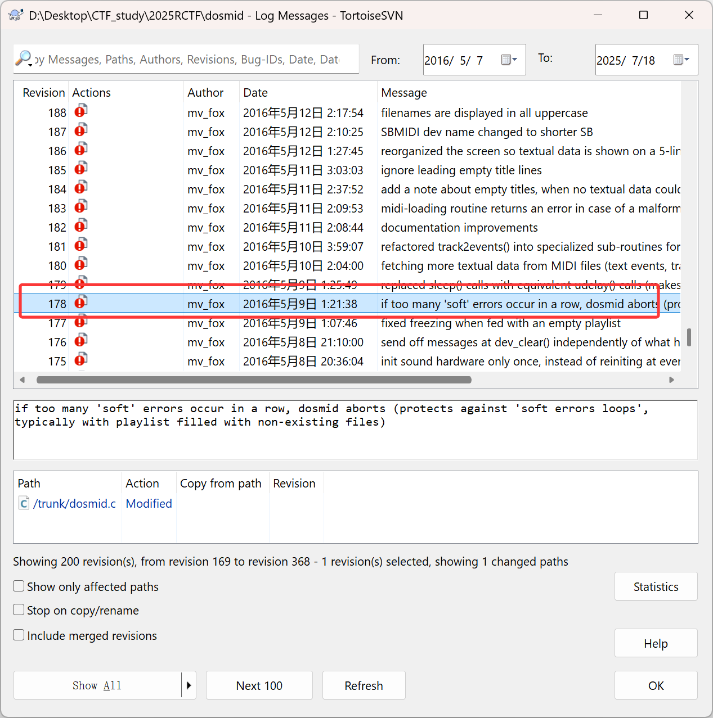713x718 pixels.
Task: Open the Statistics dialog
Action: point(656,586)
